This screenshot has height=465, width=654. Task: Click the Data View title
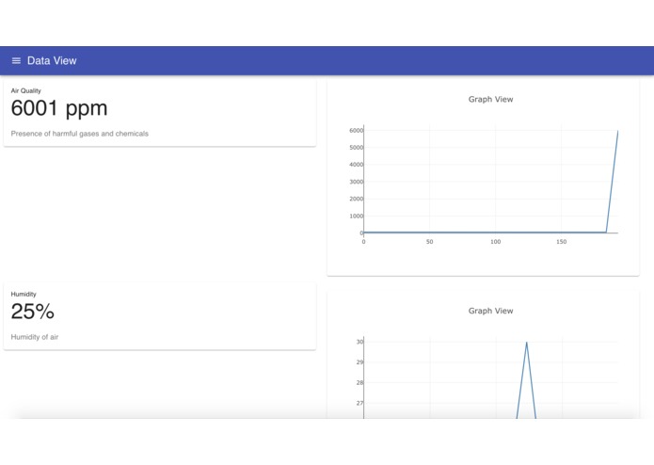click(52, 61)
